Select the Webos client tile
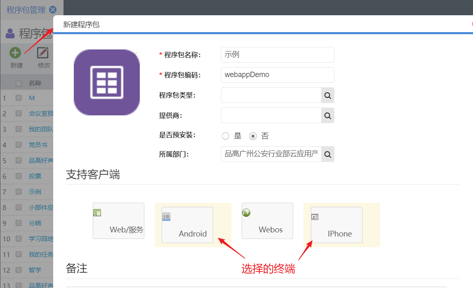 [x=267, y=221]
